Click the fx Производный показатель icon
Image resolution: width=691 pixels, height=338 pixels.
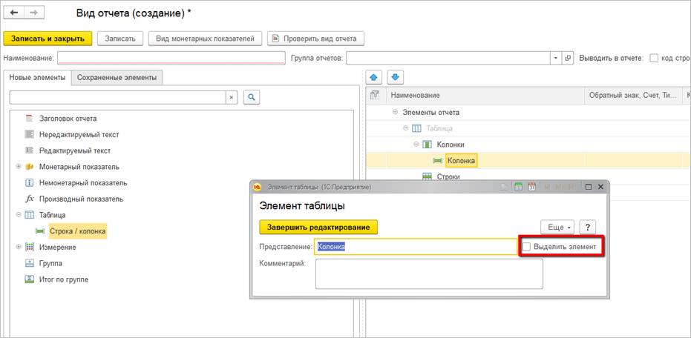click(x=30, y=199)
